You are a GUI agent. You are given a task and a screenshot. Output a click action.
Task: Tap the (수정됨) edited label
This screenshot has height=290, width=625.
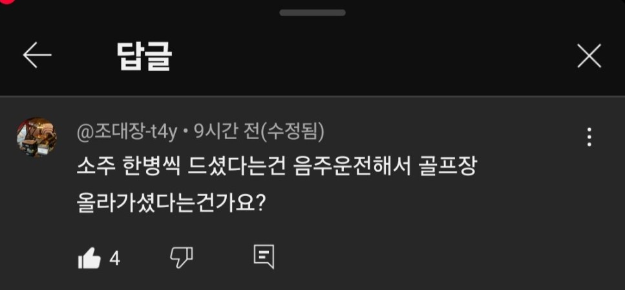coord(292,133)
